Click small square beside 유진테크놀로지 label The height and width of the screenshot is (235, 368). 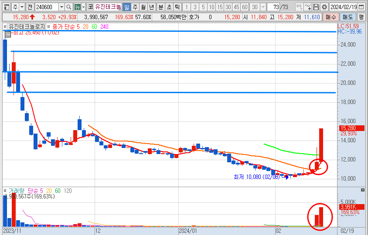pyautogui.click(x=5, y=27)
